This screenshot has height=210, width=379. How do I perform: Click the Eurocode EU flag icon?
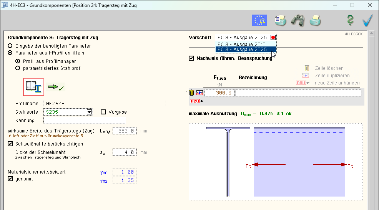coord(259,20)
